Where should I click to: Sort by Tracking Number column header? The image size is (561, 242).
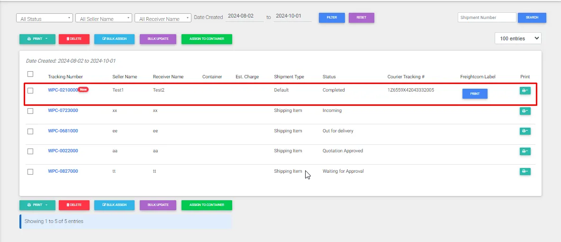tap(65, 77)
